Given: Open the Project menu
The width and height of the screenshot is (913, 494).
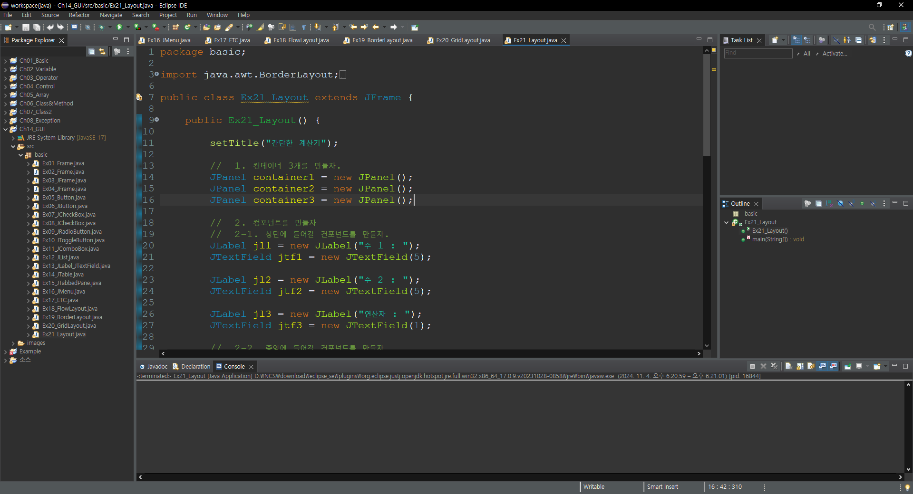Looking at the screenshot, I should (x=168, y=15).
